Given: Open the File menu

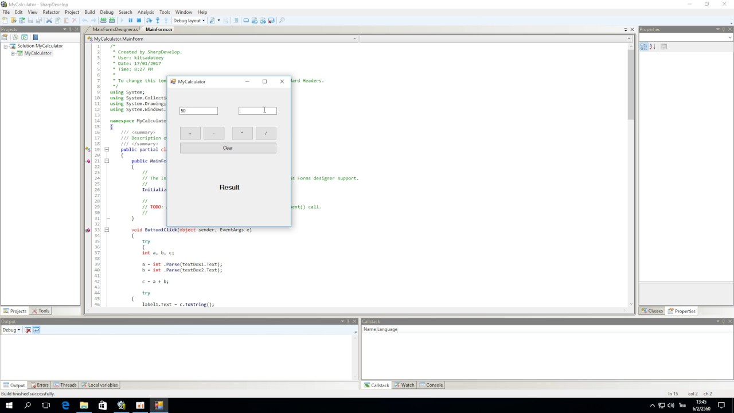Looking at the screenshot, I should tap(6, 12).
